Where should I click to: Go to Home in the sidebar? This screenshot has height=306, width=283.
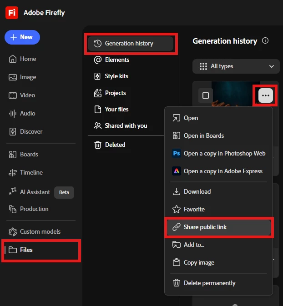[x=22, y=59]
